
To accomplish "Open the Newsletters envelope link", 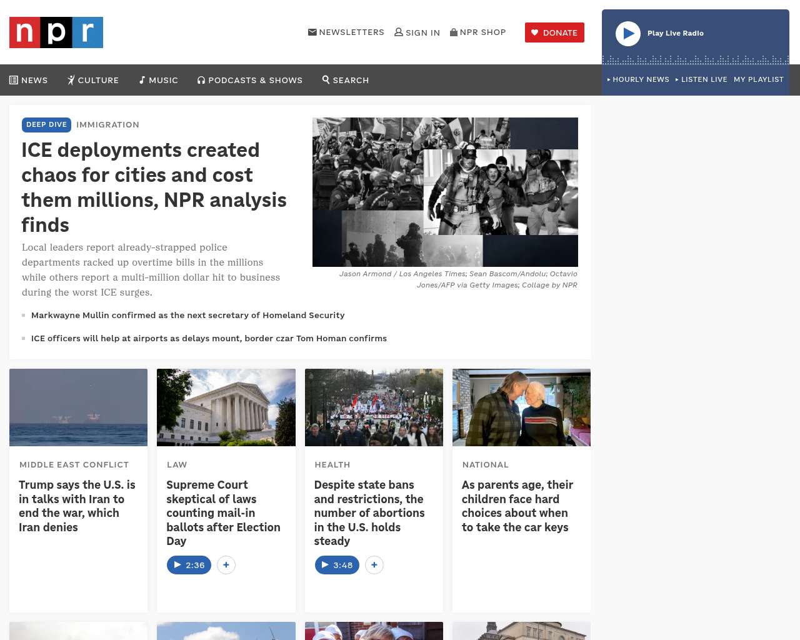I will click(x=312, y=32).
